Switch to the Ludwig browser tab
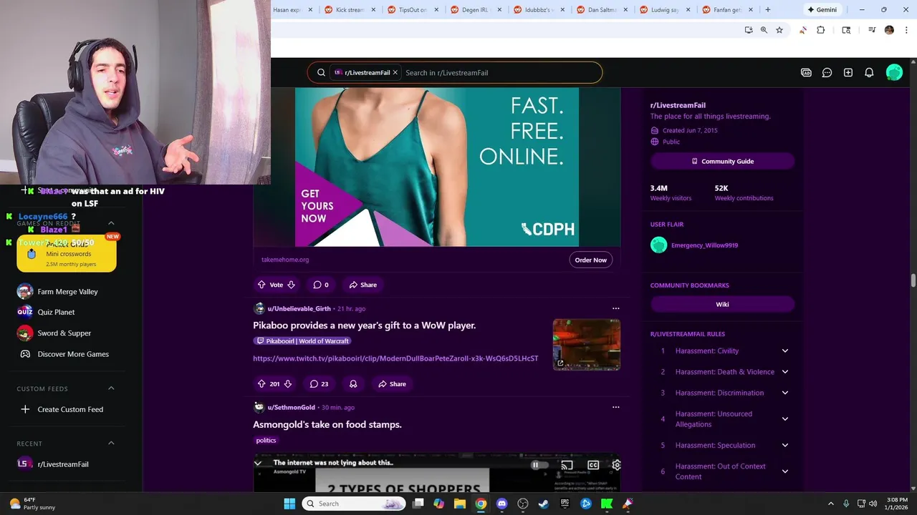 [664, 10]
